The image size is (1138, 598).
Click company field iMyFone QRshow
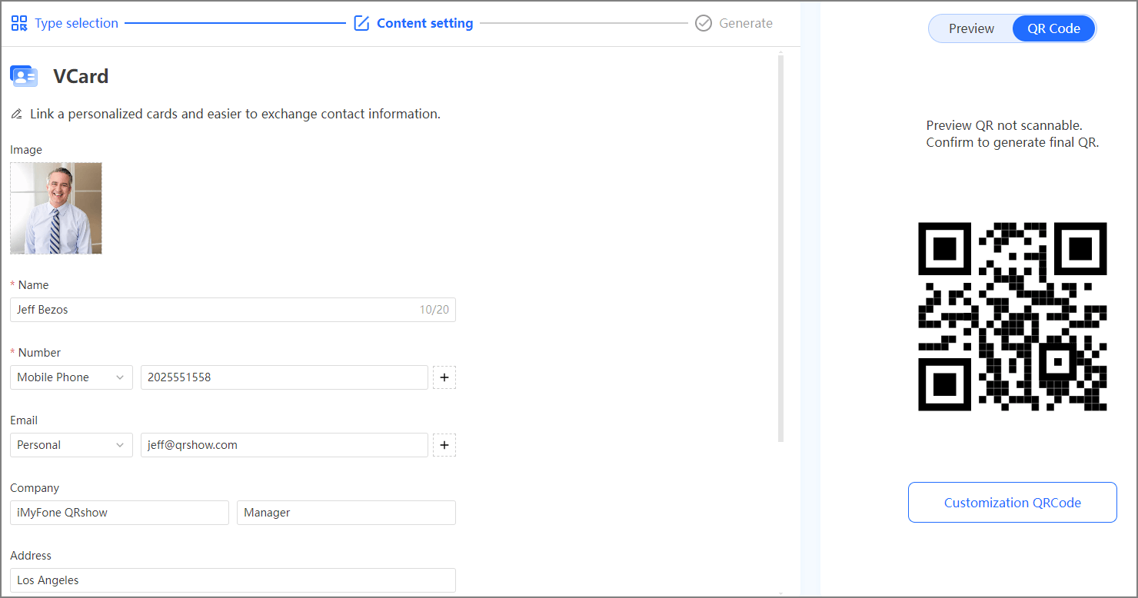click(x=119, y=513)
